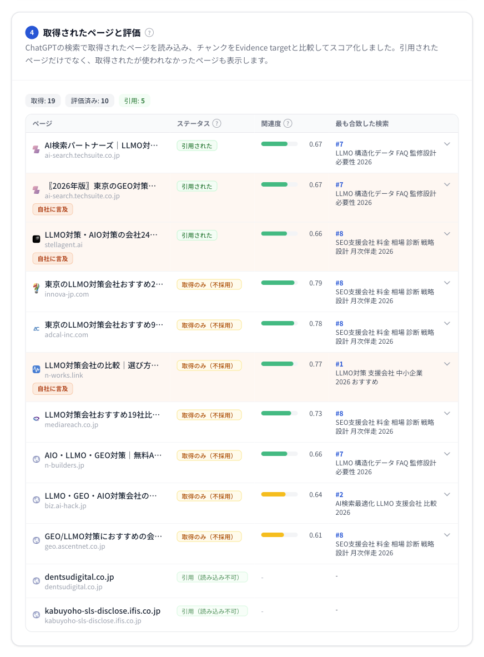484x657 pixels.
Task: Open page title LLMO・GEO・AIO対策会社の…
Action: coord(101,496)
